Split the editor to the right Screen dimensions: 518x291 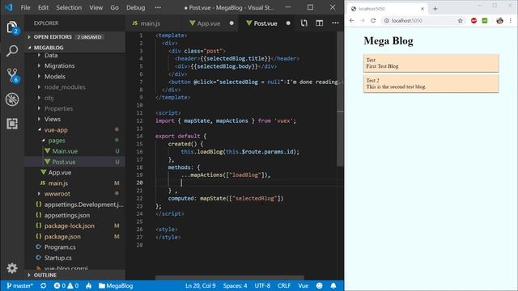(319, 23)
